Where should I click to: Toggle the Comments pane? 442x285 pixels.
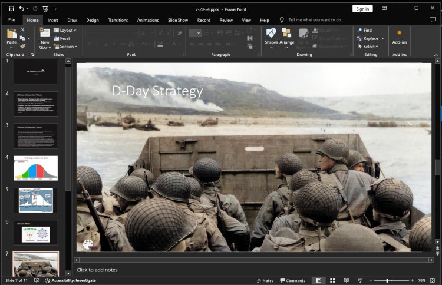pos(292,280)
